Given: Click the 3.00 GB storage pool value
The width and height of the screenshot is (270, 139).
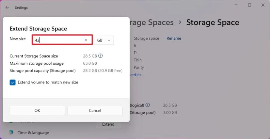Looking at the screenshot, I should (x=170, y=113).
